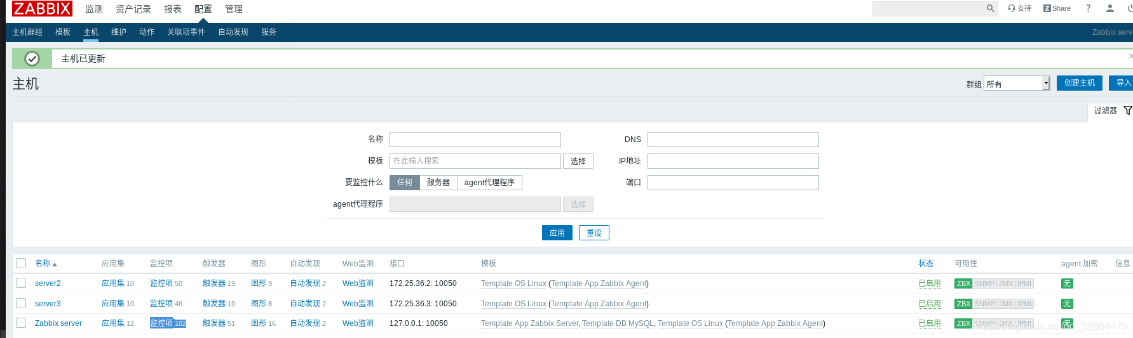Go to 自动发现 submenu

tap(233, 32)
